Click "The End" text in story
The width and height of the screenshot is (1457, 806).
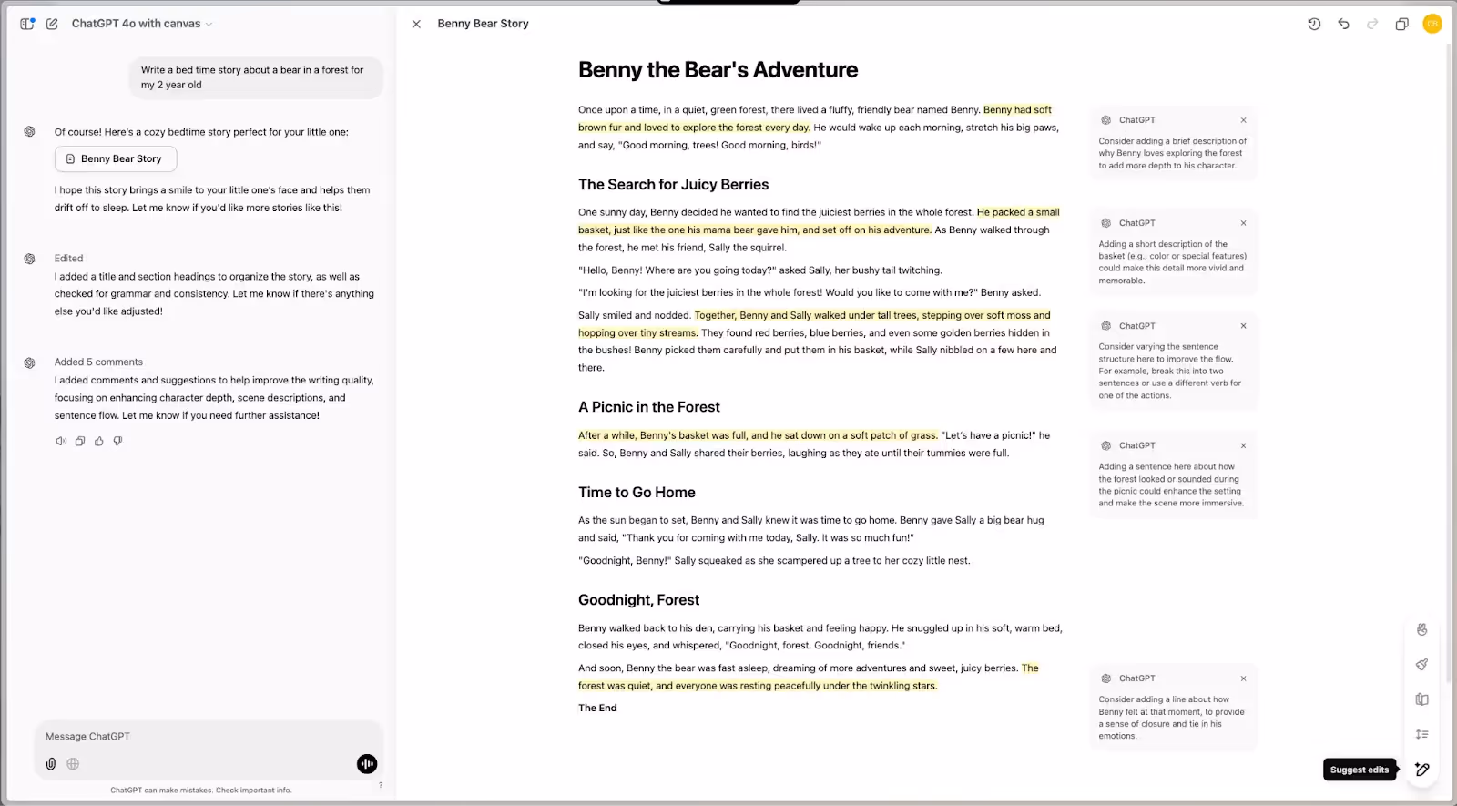click(597, 708)
